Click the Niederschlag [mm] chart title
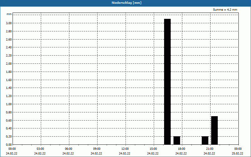 tap(126, 3)
